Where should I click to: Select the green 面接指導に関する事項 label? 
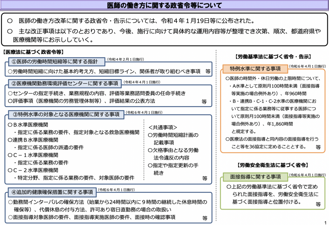(x=255, y=177)
